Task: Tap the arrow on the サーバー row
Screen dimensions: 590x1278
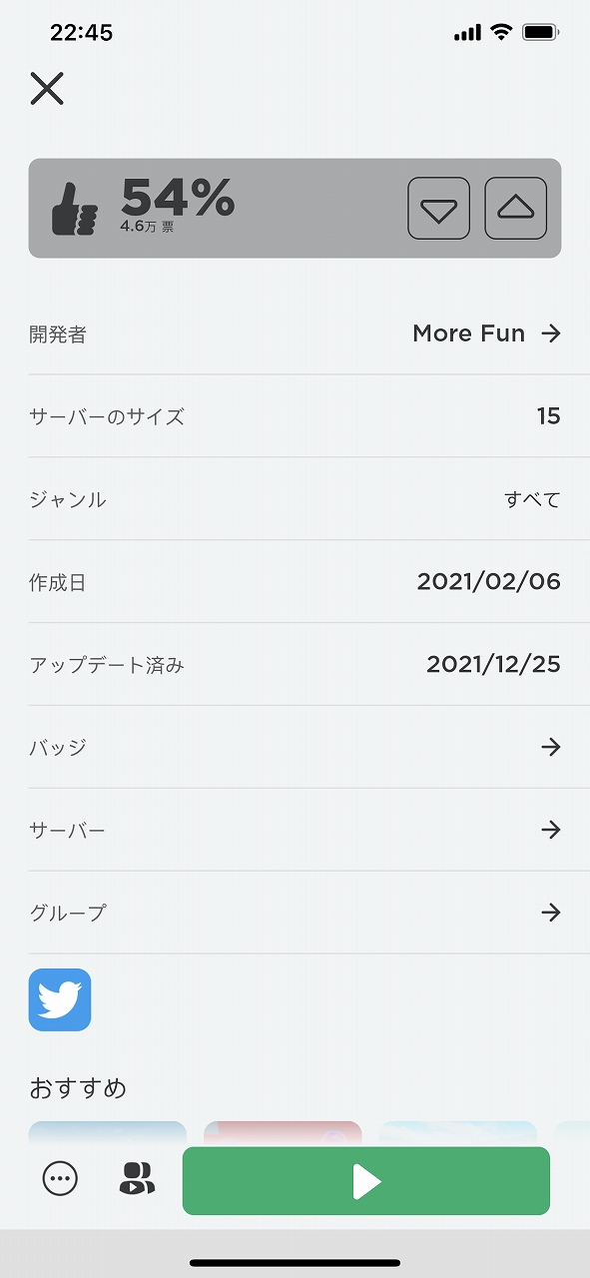Action: coord(551,830)
